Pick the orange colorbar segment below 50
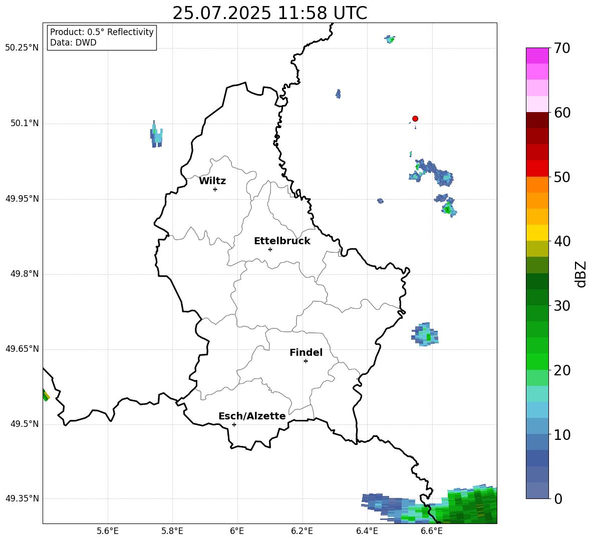The image size is (593, 541). [x=537, y=185]
